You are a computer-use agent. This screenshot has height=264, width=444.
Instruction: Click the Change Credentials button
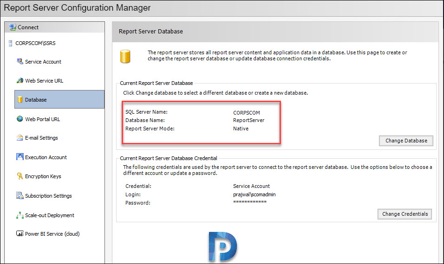click(x=405, y=214)
